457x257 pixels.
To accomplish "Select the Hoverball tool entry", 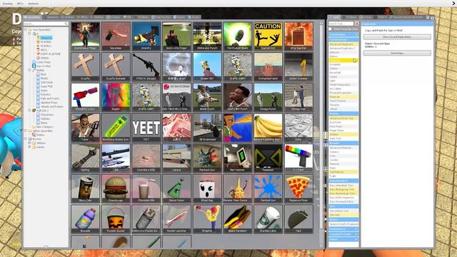I will [x=343, y=73].
